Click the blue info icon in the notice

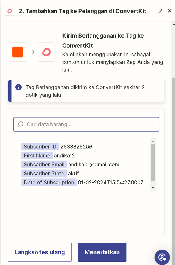click(19, 87)
